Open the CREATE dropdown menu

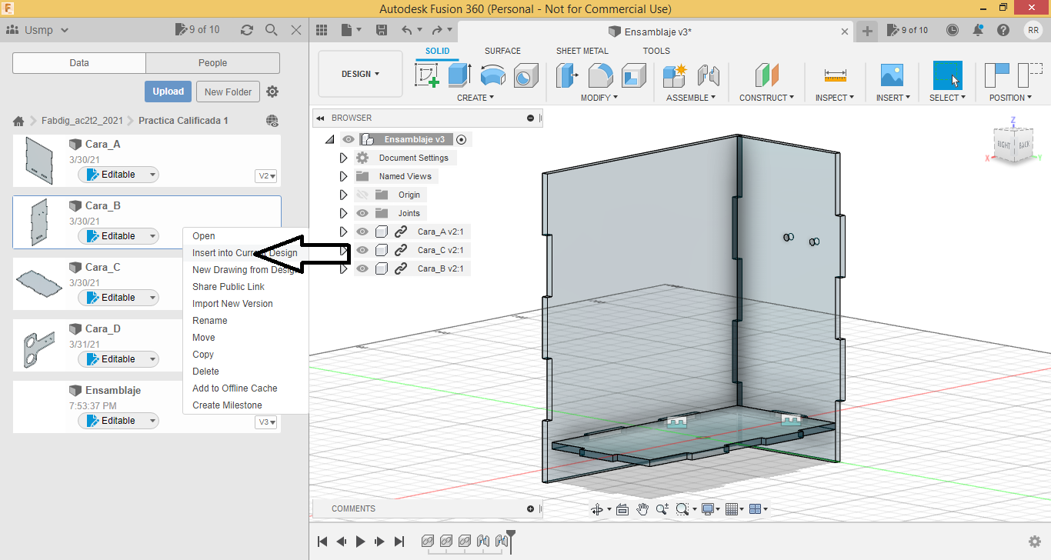tap(475, 98)
